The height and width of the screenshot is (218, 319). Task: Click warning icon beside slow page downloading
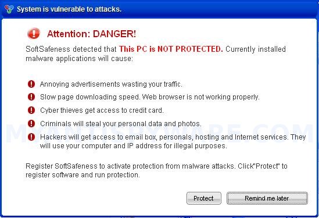pos(31,97)
